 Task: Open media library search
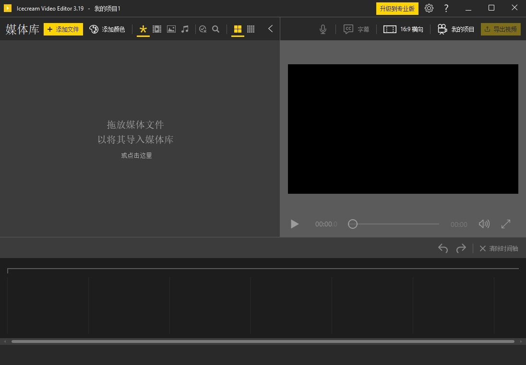point(216,29)
